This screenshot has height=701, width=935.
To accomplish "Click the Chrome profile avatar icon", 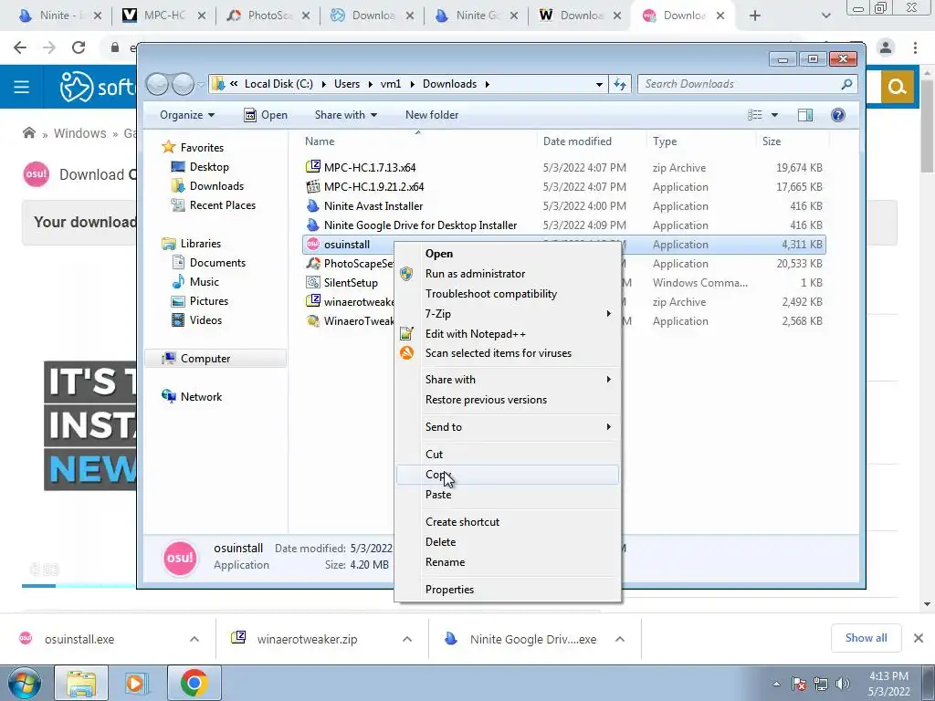I will coord(886,47).
